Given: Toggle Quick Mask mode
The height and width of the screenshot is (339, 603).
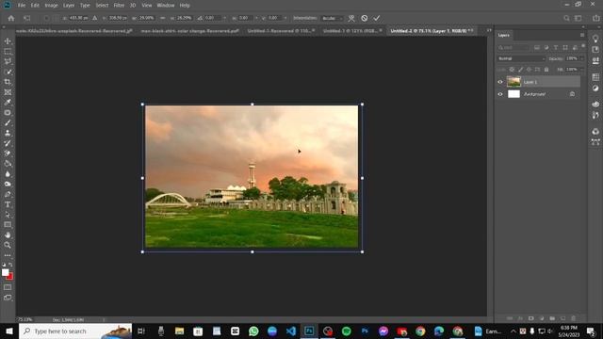Looking at the screenshot, I should [8, 287].
